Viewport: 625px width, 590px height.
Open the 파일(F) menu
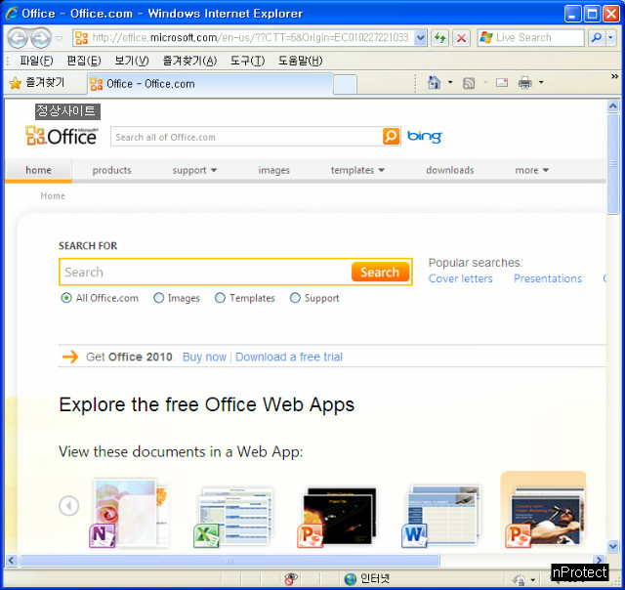pyautogui.click(x=36, y=61)
